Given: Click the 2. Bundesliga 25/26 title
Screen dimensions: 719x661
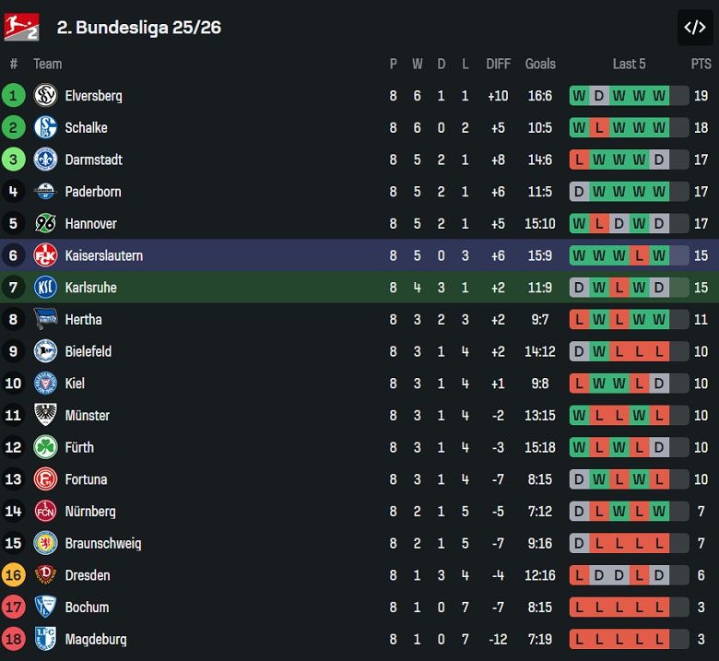Looking at the screenshot, I should point(139,28).
